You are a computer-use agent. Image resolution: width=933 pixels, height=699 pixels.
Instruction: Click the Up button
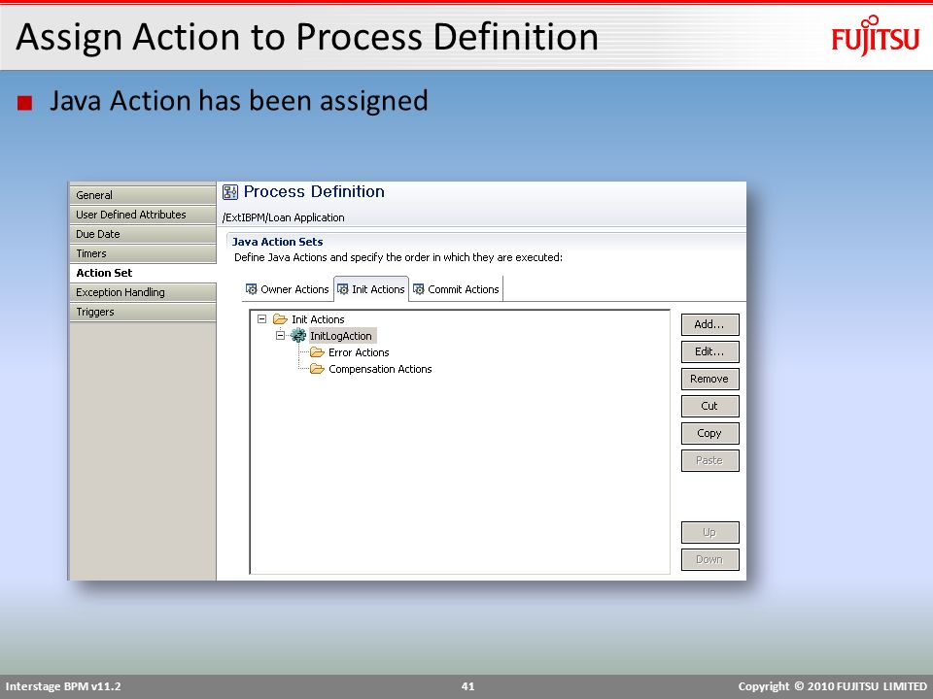click(709, 533)
